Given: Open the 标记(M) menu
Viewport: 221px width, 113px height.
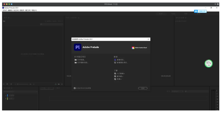Looking at the screenshot, I should (16, 11).
